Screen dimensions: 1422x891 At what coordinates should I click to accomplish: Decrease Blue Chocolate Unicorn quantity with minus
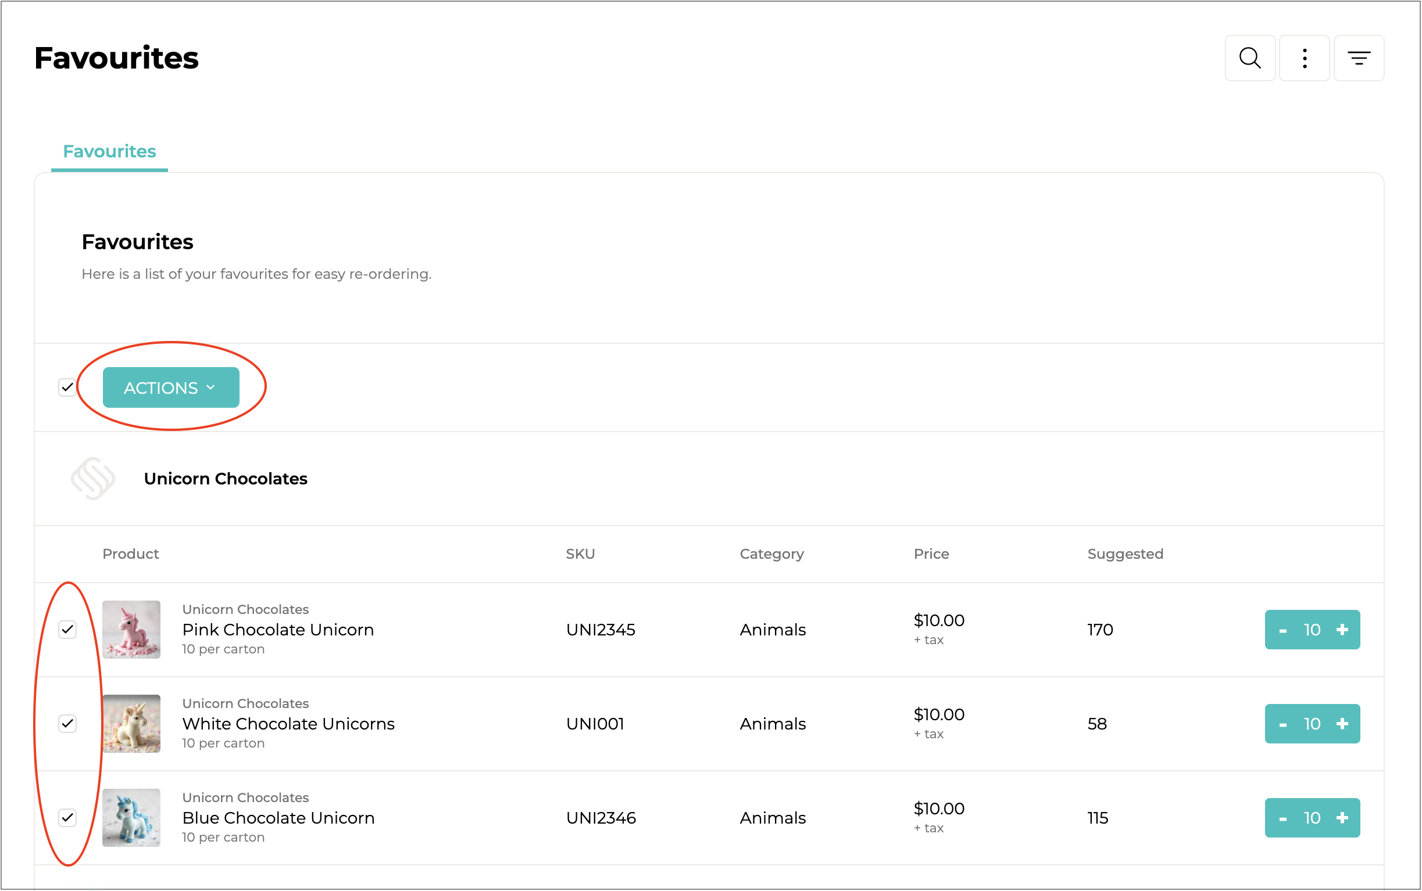pos(1282,818)
